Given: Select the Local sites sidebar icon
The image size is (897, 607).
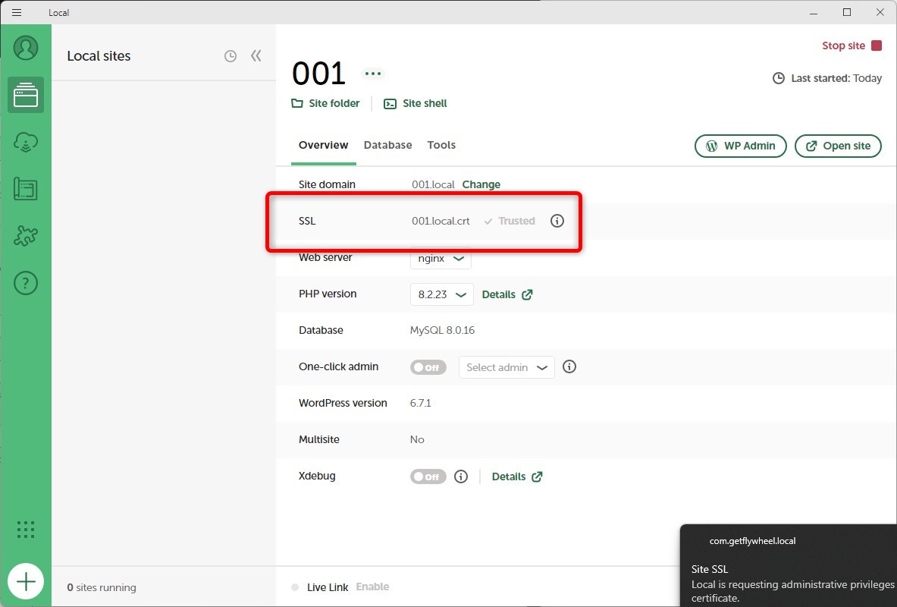Looking at the screenshot, I should [x=26, y=95].
